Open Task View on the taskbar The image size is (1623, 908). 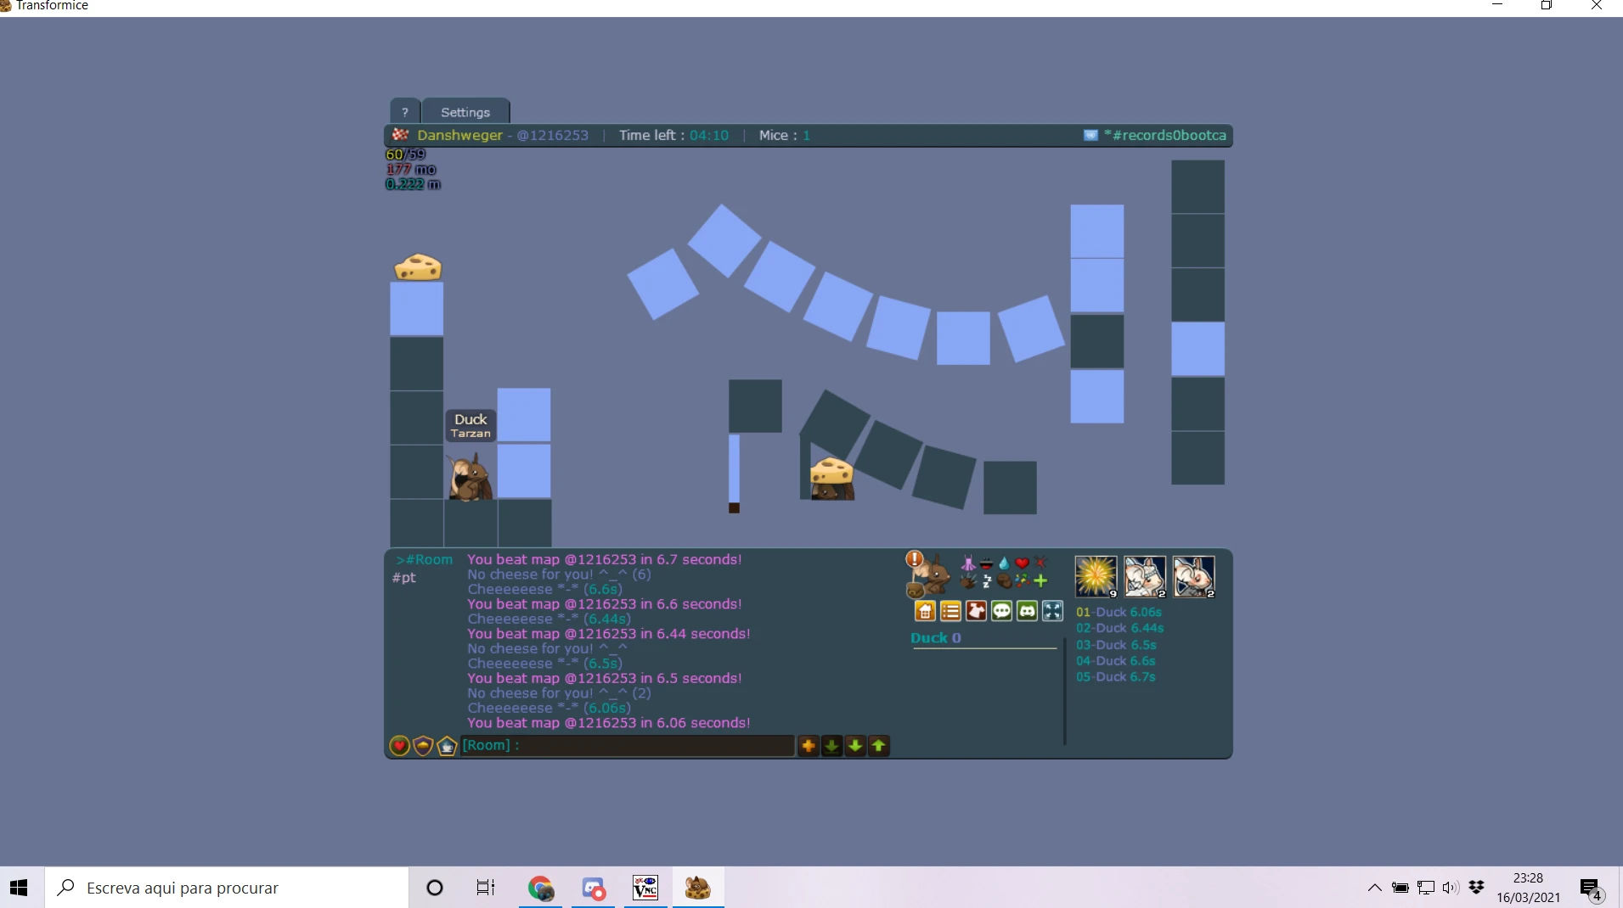(486, 888)
